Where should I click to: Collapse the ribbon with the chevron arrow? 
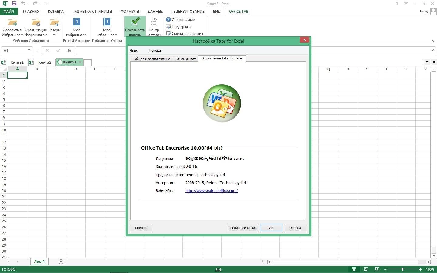pyautogui.click(x=432, y=41)
